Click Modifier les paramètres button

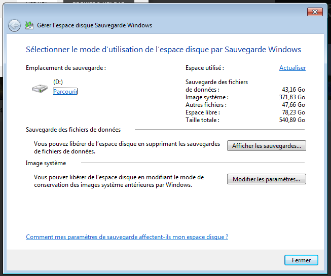(267, 179)
